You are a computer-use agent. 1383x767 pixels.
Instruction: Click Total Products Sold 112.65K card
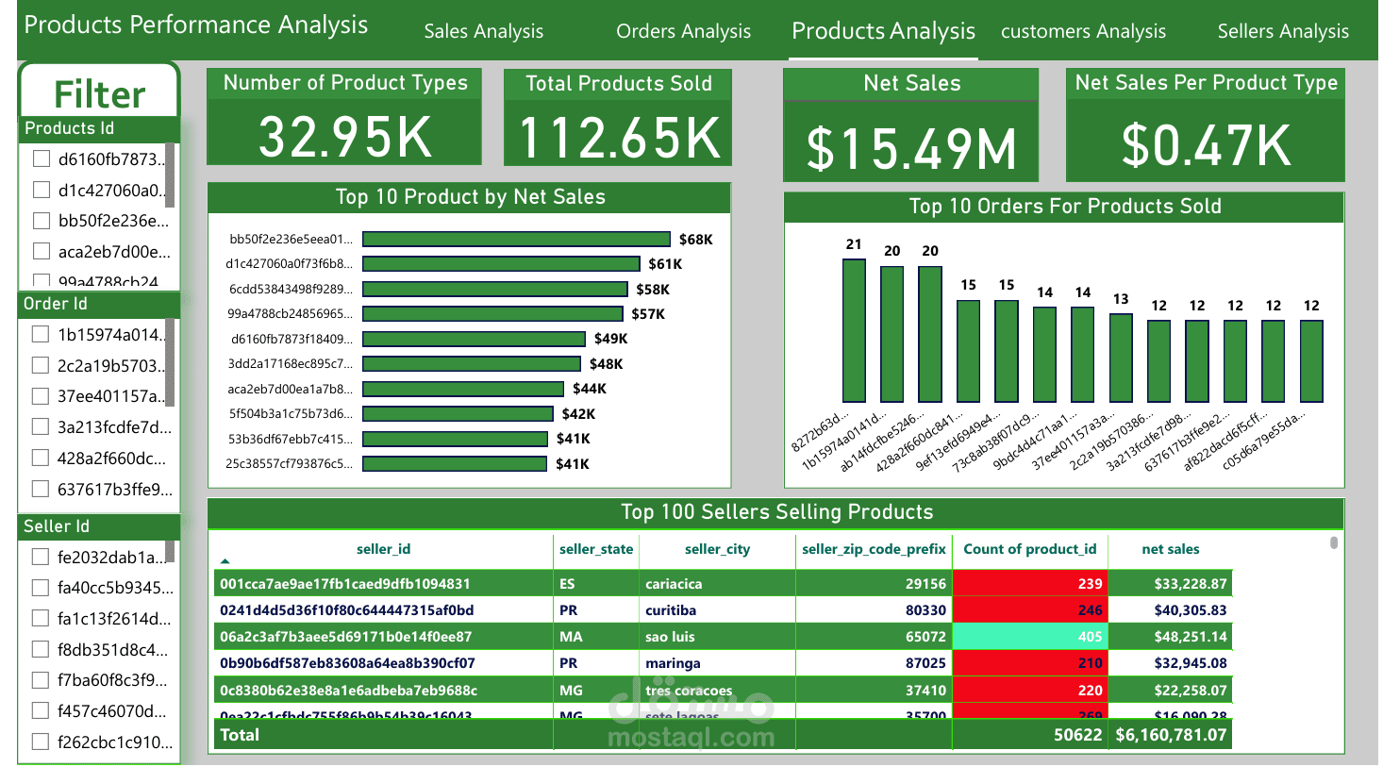[618, 118]
